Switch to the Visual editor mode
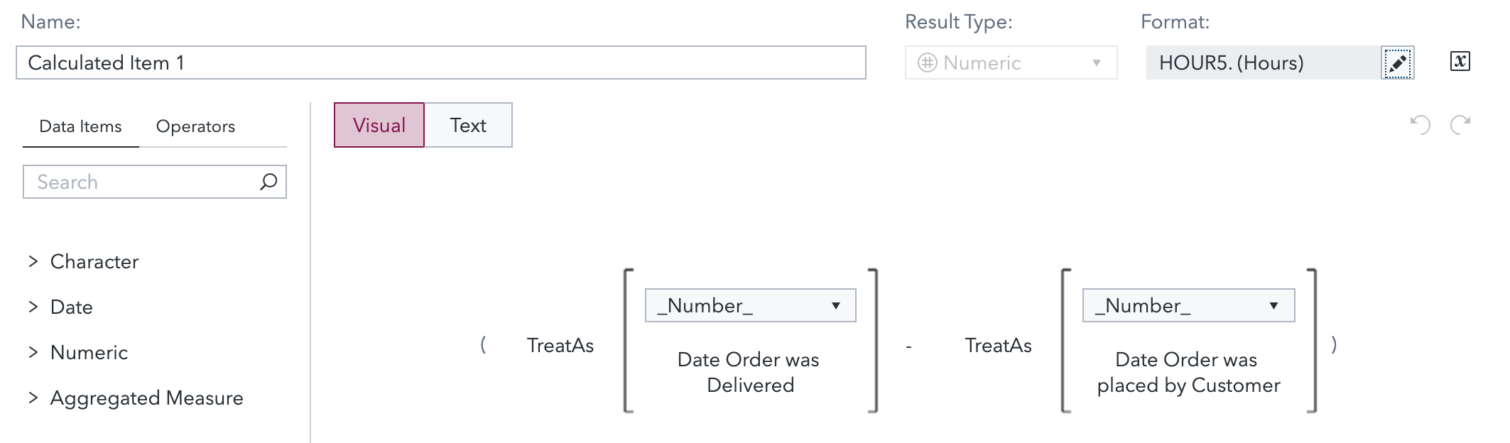The height and width of the screenshot is (443, 1510). 379,126
